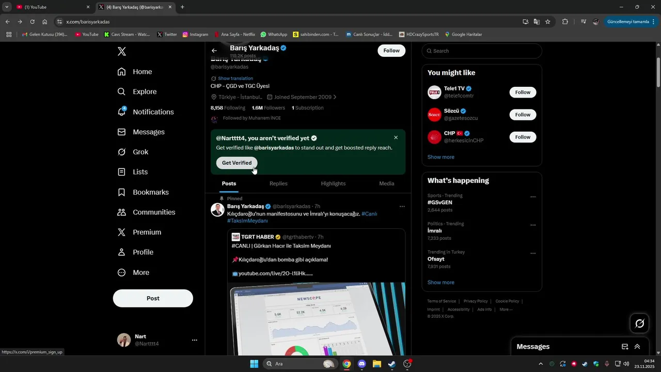Open Steam from the taskbar
The height and width of the screenshot is (372, 661).
392,364
